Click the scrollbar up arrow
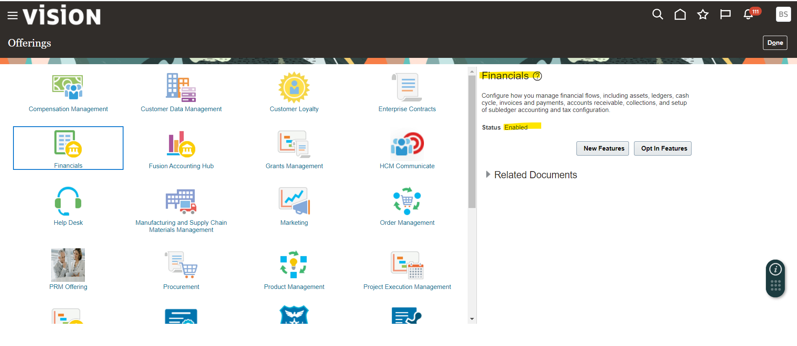The image size is (797, 346). click(472, 72)
